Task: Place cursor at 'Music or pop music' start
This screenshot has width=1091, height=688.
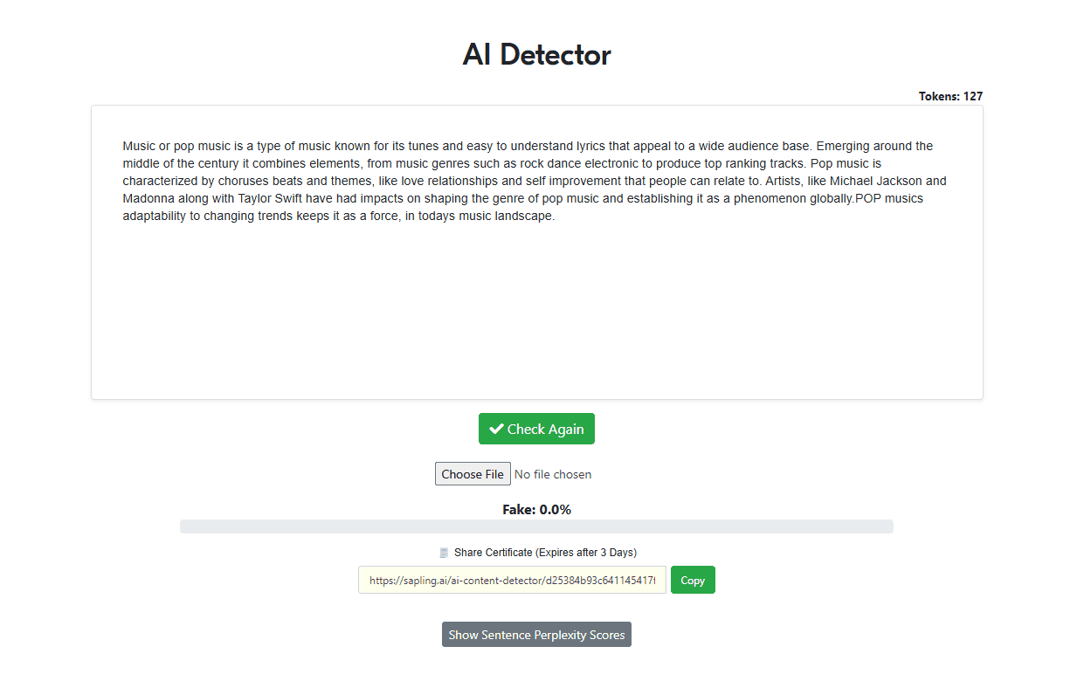Action: tap(124, 146)
